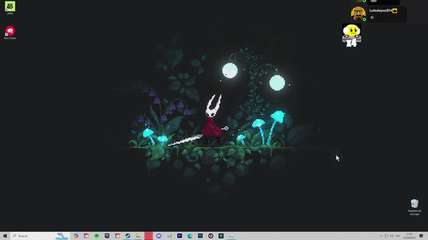Click the ESP input language indicator

(398, 236)
